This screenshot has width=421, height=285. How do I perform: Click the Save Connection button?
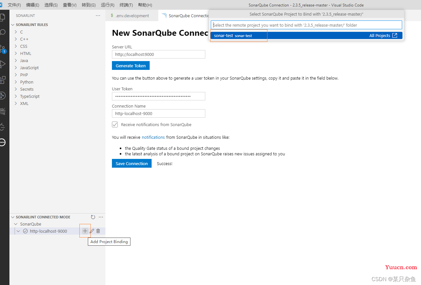132,163
